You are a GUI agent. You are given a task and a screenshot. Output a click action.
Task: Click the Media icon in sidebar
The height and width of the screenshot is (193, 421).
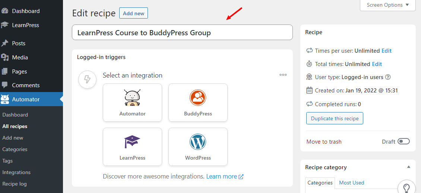(x=5, y=57)
